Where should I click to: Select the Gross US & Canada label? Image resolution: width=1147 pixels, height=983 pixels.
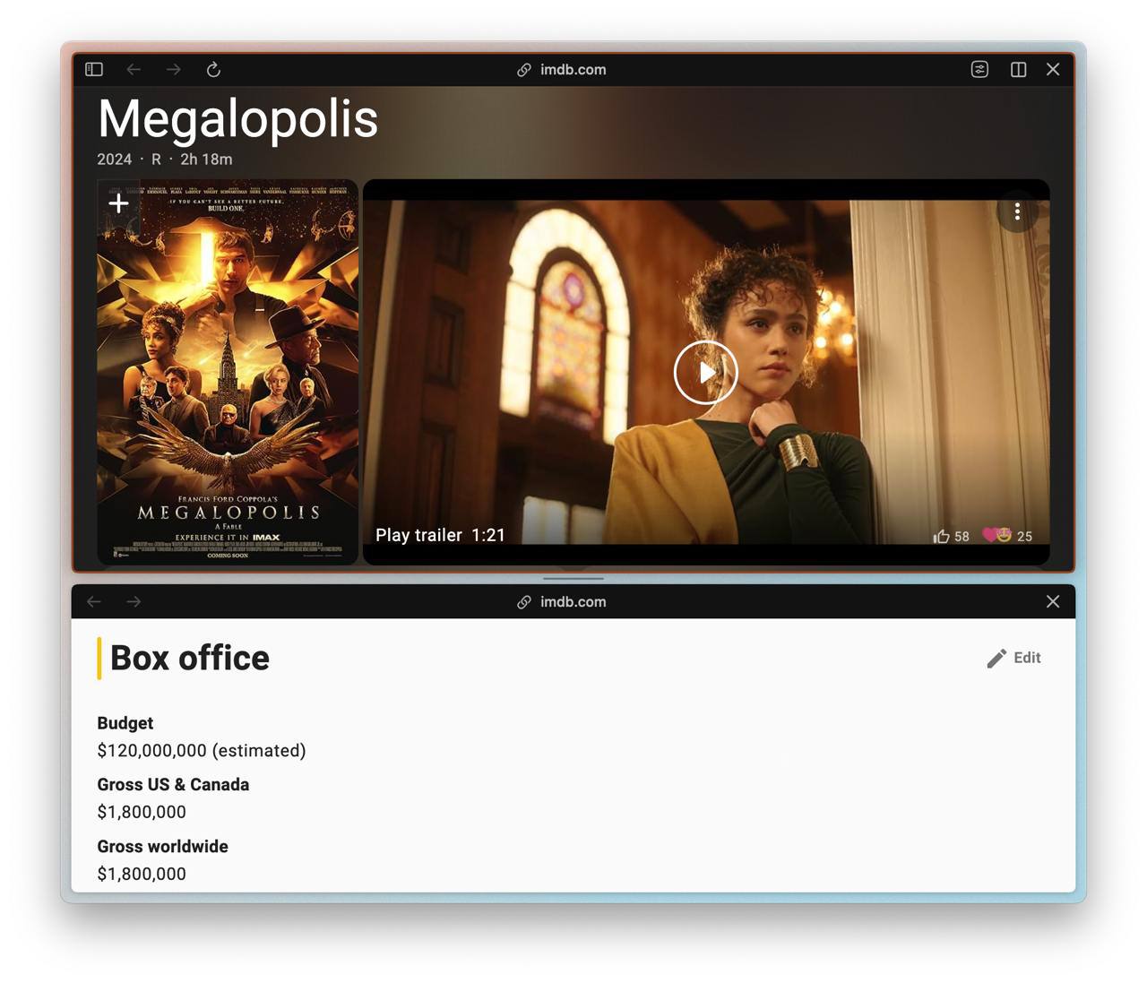click(x=173, y=784)
